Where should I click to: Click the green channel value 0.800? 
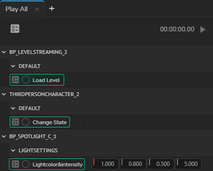click(133, 164)
